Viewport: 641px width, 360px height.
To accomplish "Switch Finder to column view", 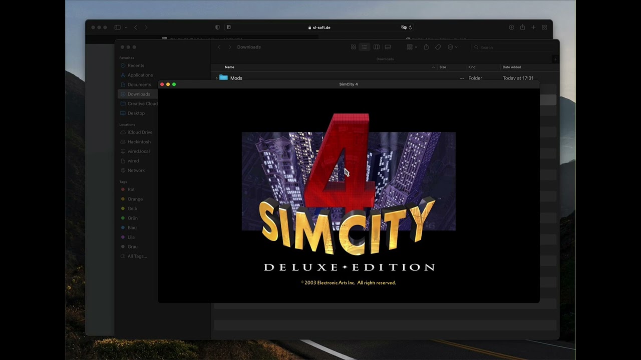I will pyautogui.click(x=376, y=47).
